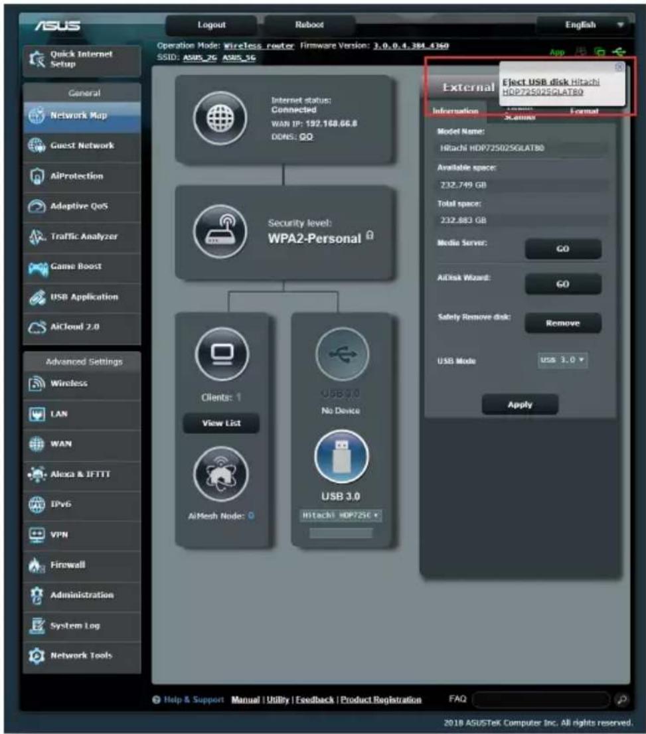
Task: Open Traffic Analyzer page
Action: pos(82,237)
